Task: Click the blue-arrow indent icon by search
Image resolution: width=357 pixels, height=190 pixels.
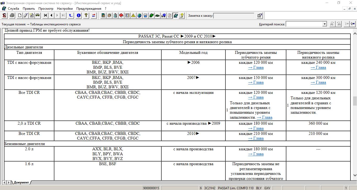Action: [x=353, y=24]
